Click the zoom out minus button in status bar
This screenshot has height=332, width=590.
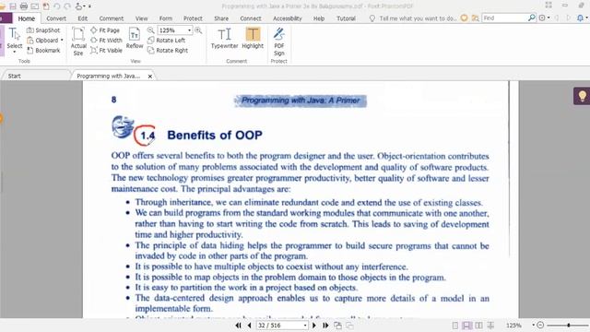tap(540, 325)
